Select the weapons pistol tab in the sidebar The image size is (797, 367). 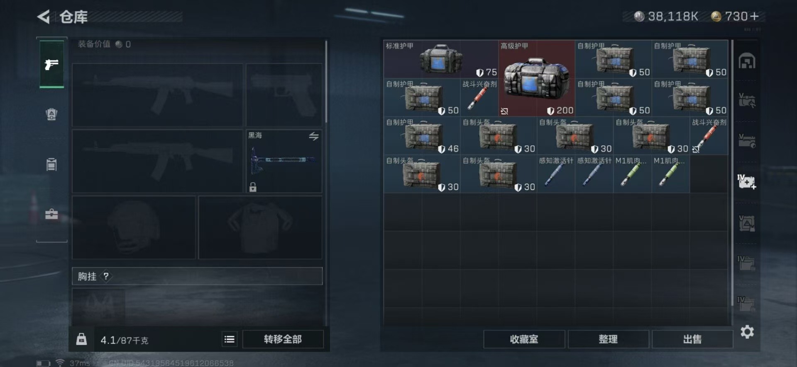pyautogui.click(x=51, y=64)
